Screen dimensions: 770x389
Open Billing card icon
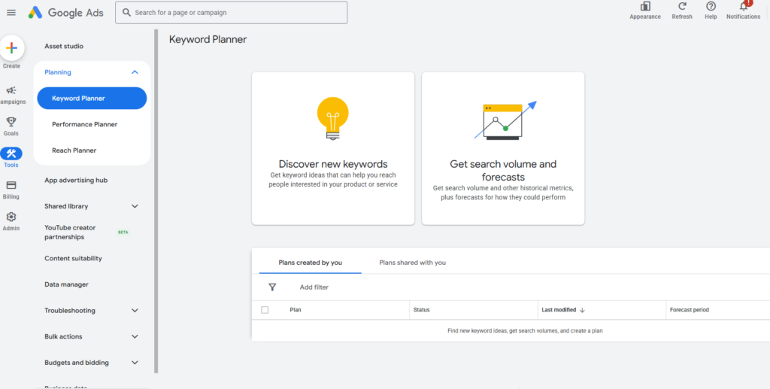click(x=11, y=185)
